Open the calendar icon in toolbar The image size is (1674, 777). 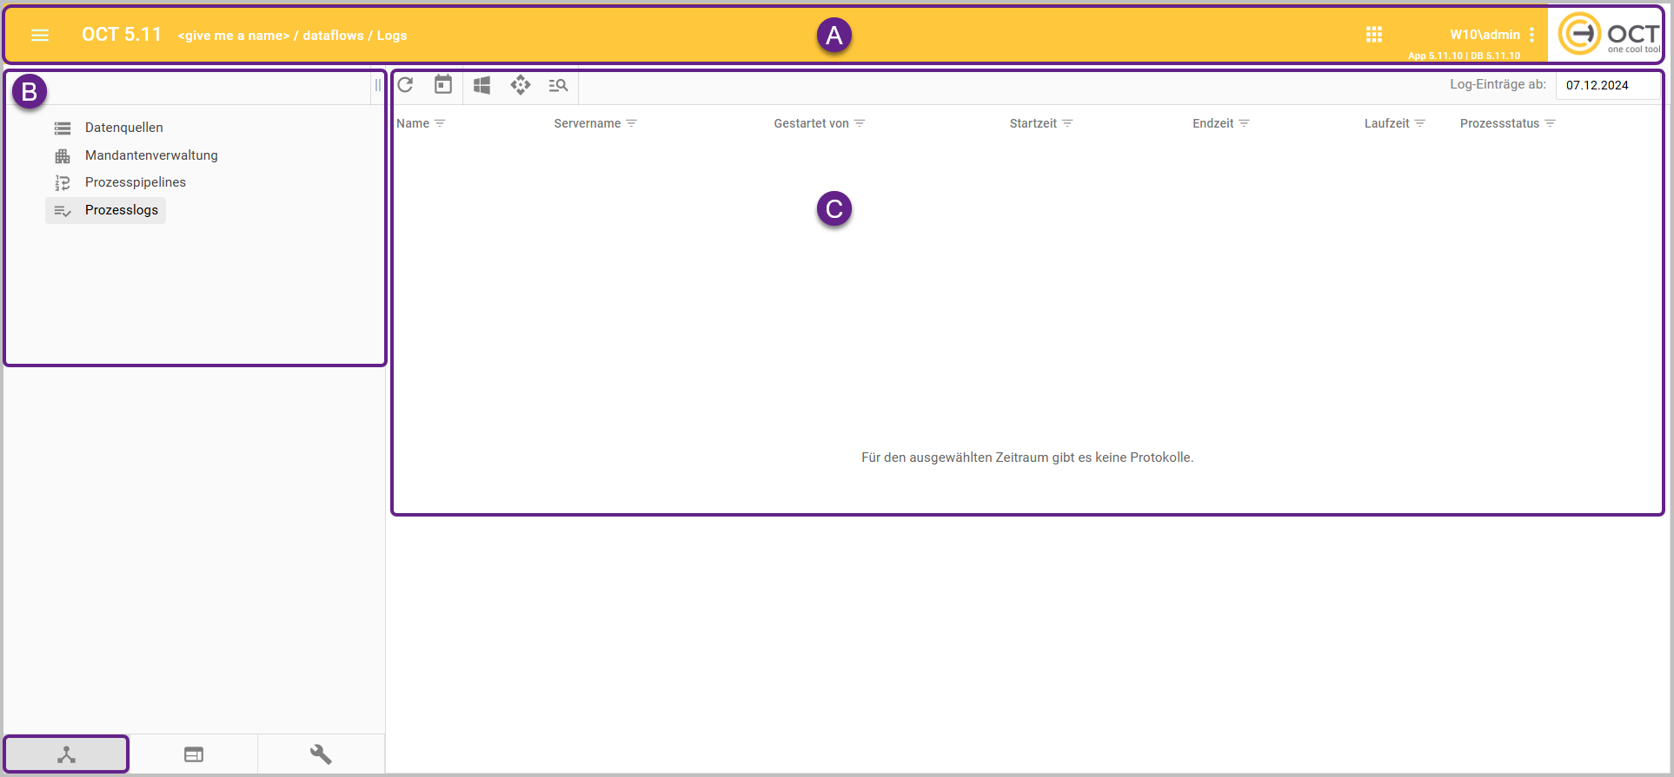(x=443, y=85)
